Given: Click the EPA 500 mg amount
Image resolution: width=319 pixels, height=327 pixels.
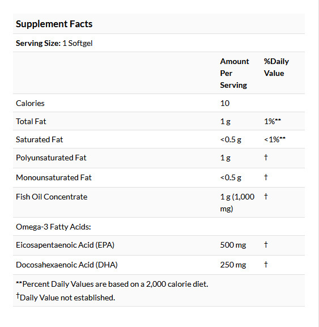Looking at the screenshot, I should pyautogui.click(x=233, y=245).
